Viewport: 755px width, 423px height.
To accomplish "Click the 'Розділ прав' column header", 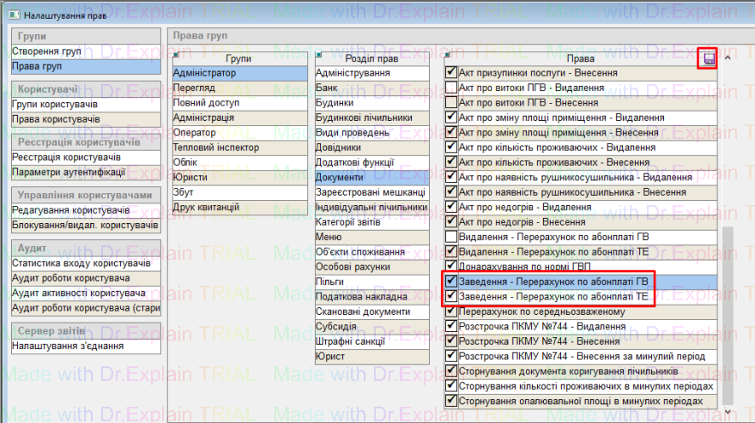I will click(371, 58).
